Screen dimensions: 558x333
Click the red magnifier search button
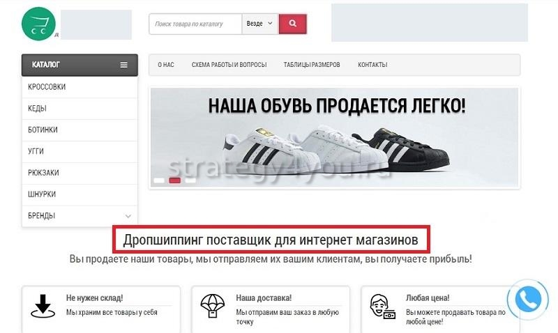293,24
